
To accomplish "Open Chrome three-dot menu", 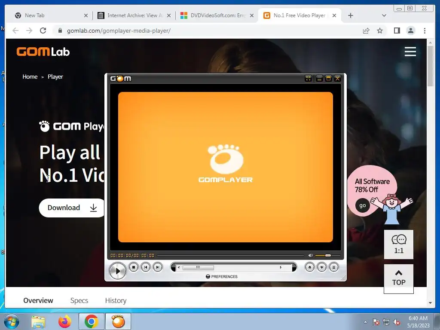I will point(425,31).
